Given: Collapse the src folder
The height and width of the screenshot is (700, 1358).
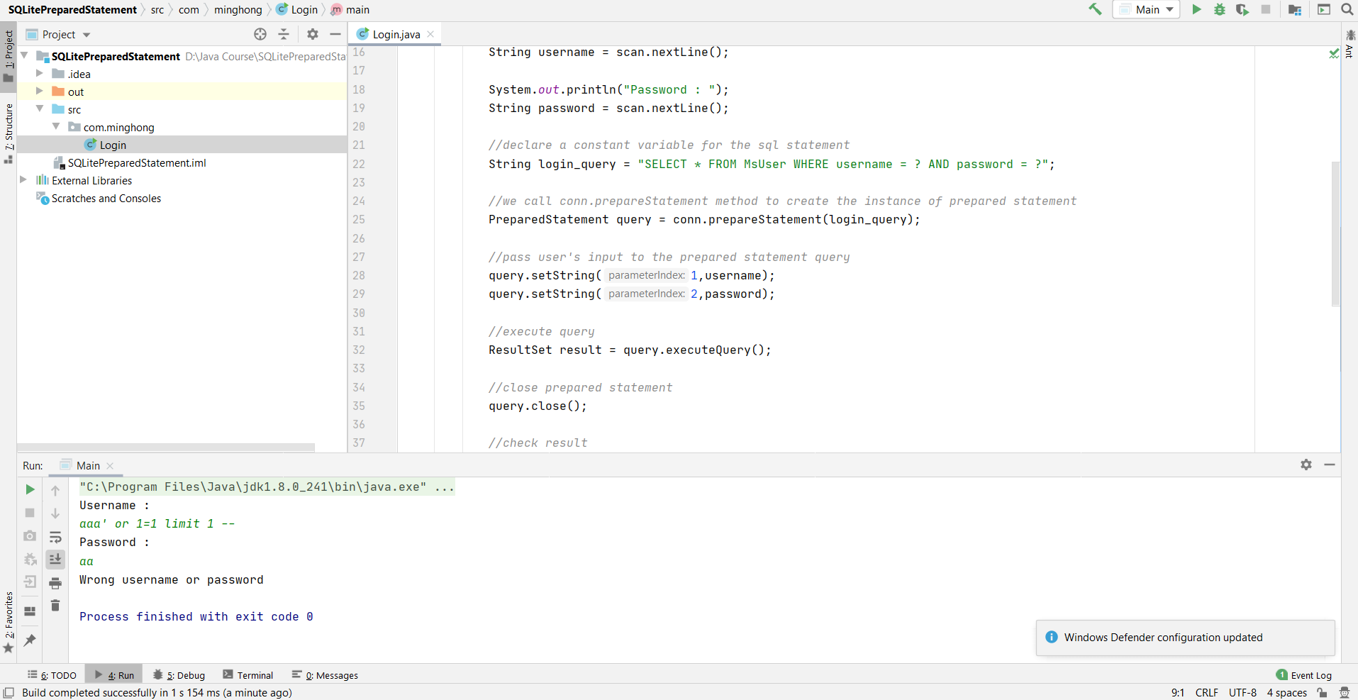Looking at the screenshot, I should click(40, 109).
